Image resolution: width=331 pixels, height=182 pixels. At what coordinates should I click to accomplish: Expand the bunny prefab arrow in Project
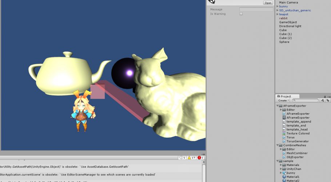pos(281,173)
